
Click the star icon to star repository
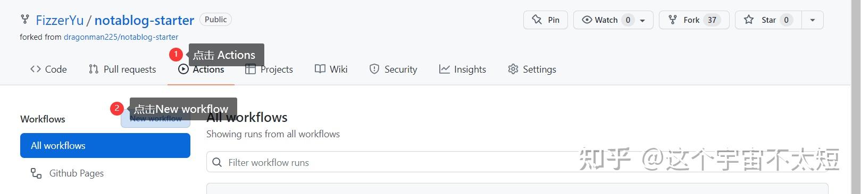point(749,20)
